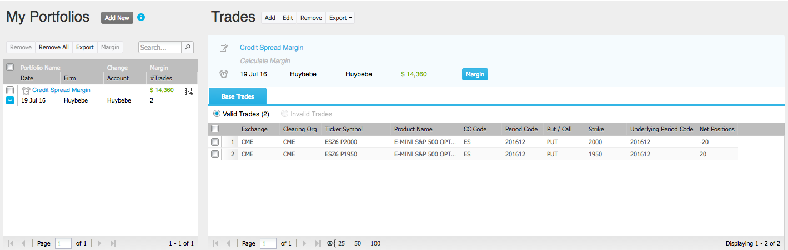This screenshot has width=788, height=250.
Task: Go to next page in trades pager
Action: 304,243
